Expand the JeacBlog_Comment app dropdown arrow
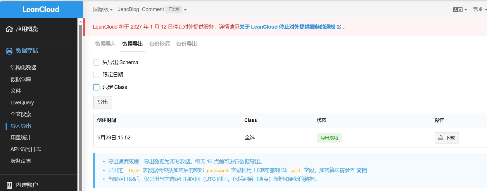Screen dimensions: 487x191 point(185,10)
